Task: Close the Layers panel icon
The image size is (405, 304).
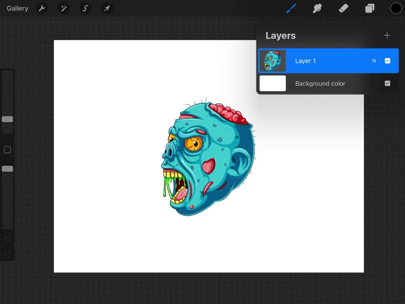Action: [370, 8]
